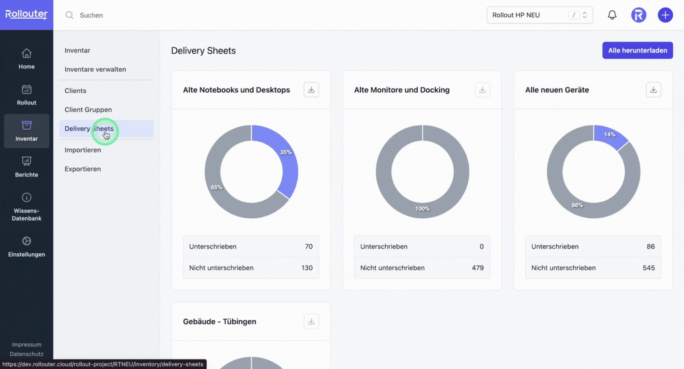This screenshot has height=369, width=684.
Task: Open the notifications bell
Action: coord(612,15)
